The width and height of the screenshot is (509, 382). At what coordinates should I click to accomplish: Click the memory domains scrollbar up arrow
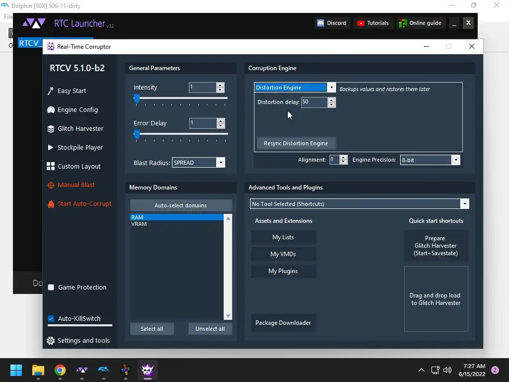tap(228, 218)
